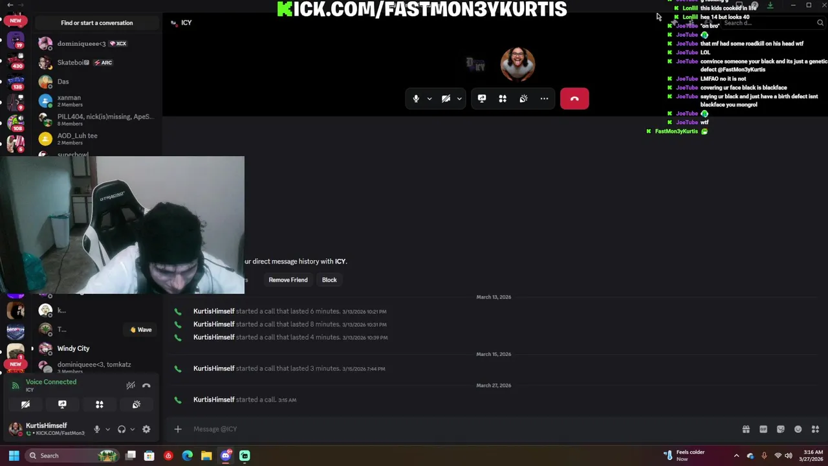This screenshot has height=466, width=828.
Task: Open Discord taskbar icon
Action: coord(226,456)
